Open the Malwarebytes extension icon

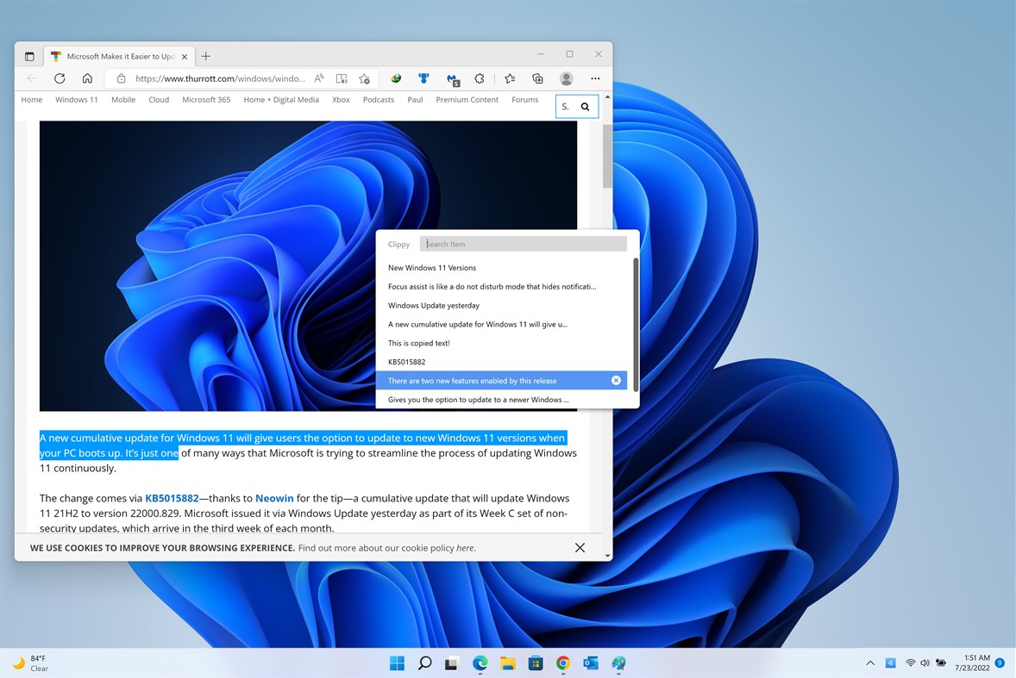452,78
